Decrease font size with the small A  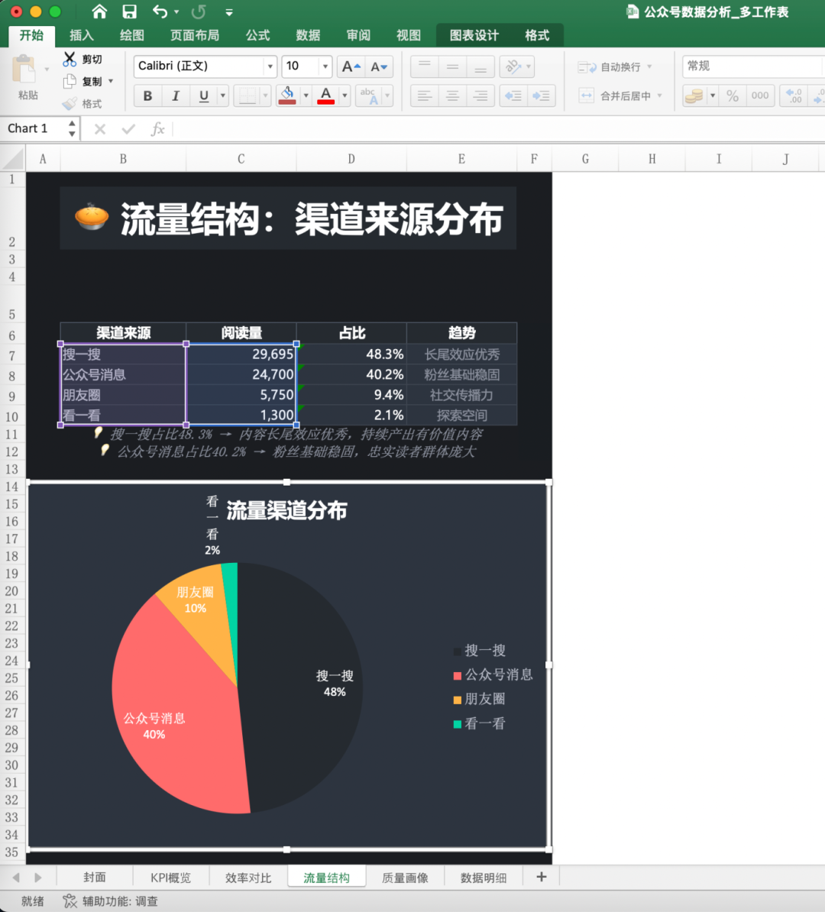pos(379,67)
